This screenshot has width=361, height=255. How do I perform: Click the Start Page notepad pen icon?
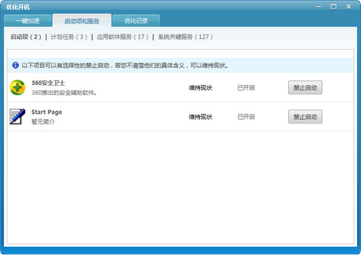(17, 116)
